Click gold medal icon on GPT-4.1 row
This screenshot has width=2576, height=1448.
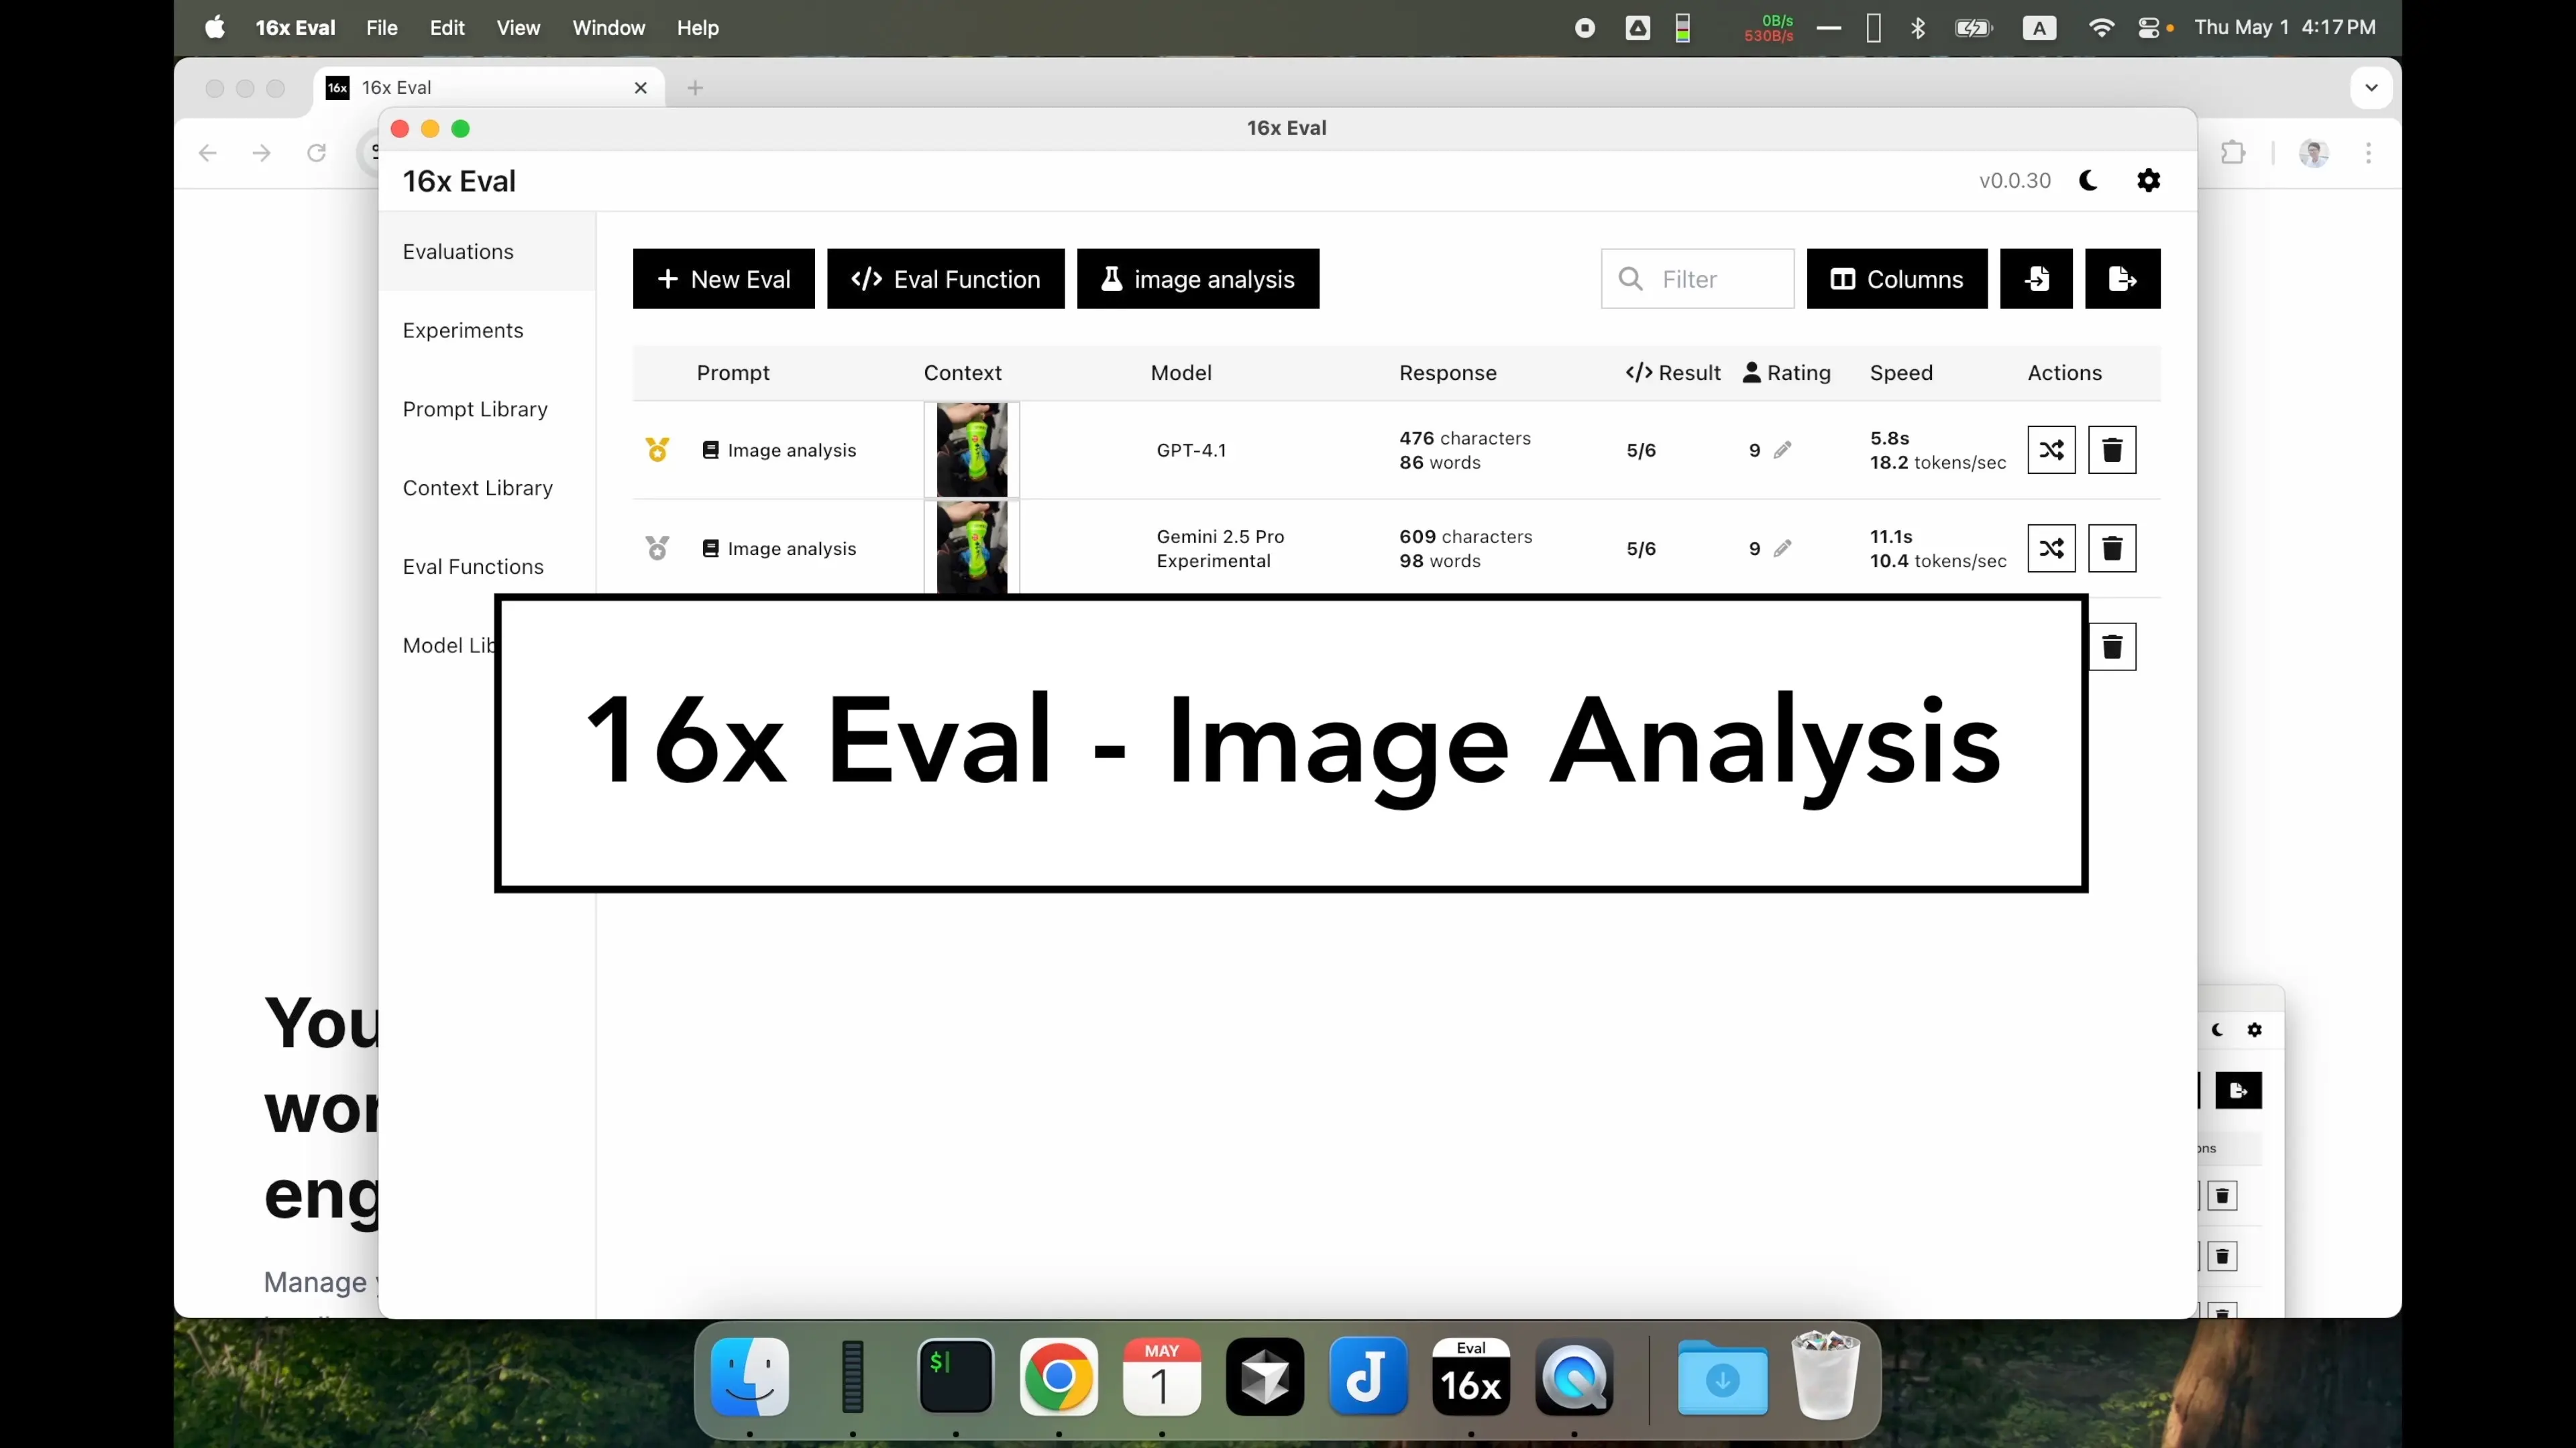point(657,450)
